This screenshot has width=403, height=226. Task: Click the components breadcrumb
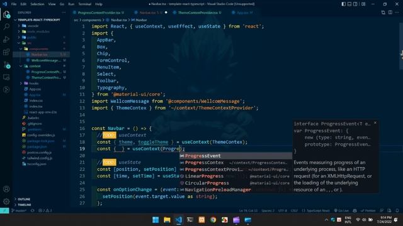click(x=92, y=20)
